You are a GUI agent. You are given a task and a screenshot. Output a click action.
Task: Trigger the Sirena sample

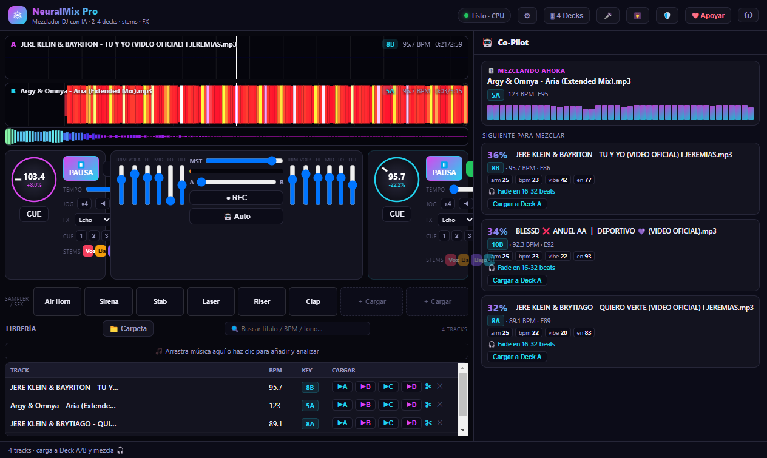point(109,301)
